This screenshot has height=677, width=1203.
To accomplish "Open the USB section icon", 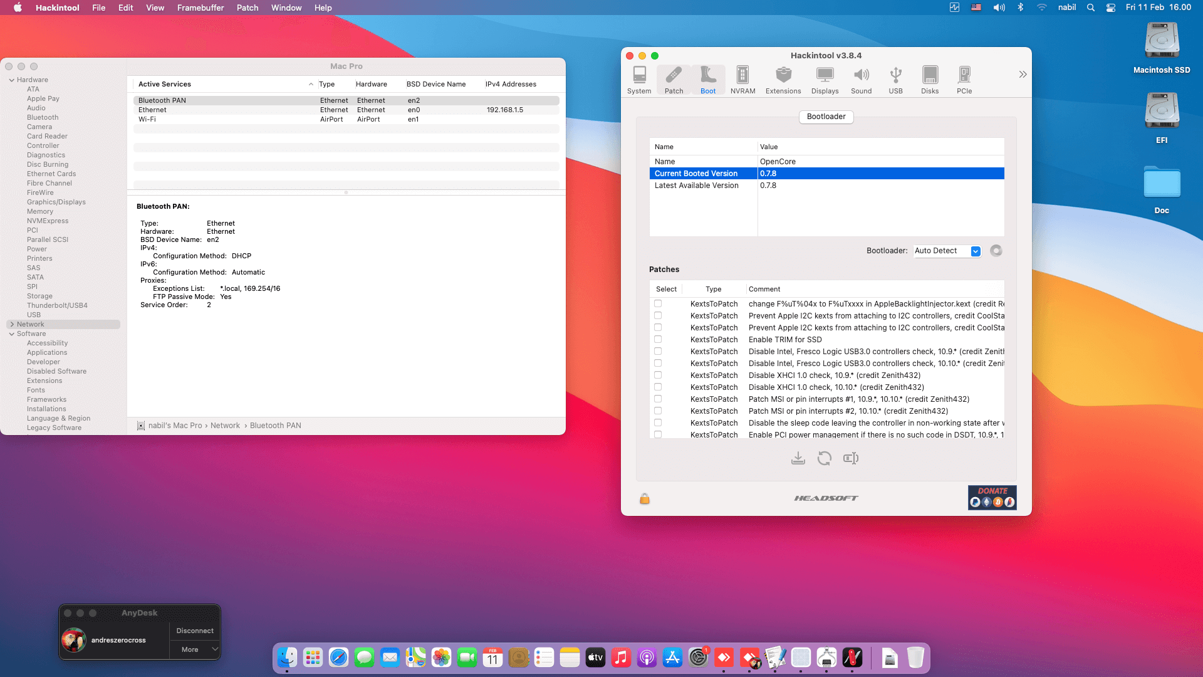I will [x=895, y=80].
